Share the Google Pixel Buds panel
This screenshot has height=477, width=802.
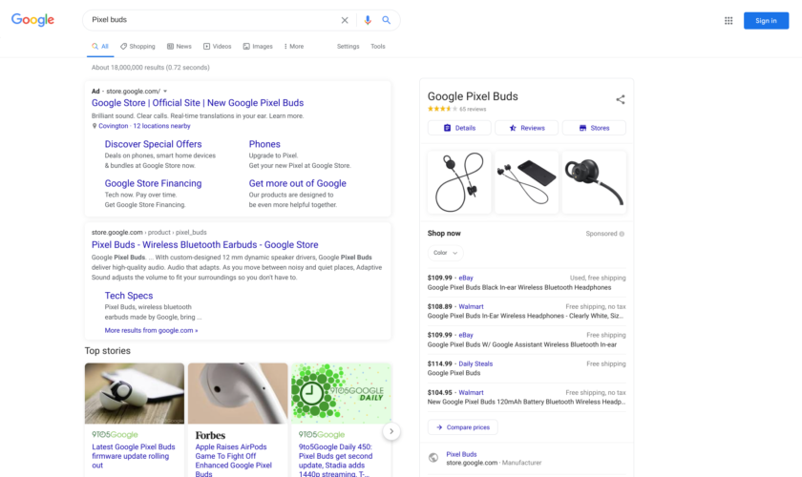[x=621, y=99]
